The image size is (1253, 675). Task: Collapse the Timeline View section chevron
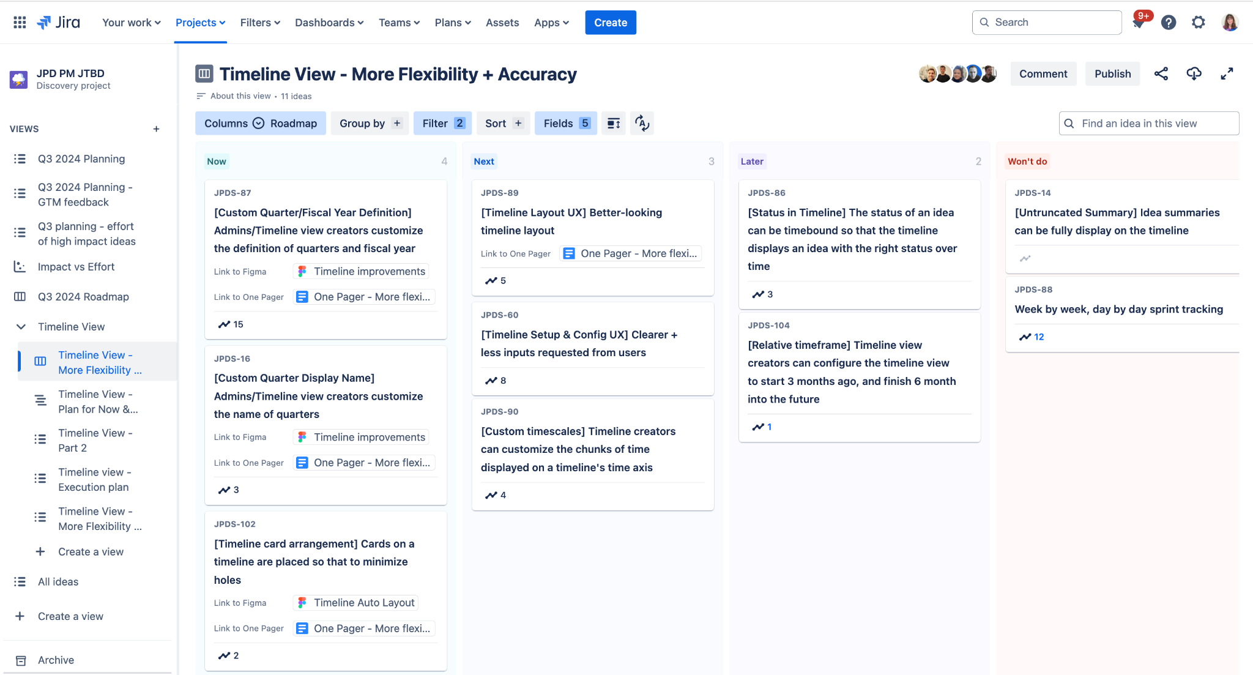(x=21, y=327)
